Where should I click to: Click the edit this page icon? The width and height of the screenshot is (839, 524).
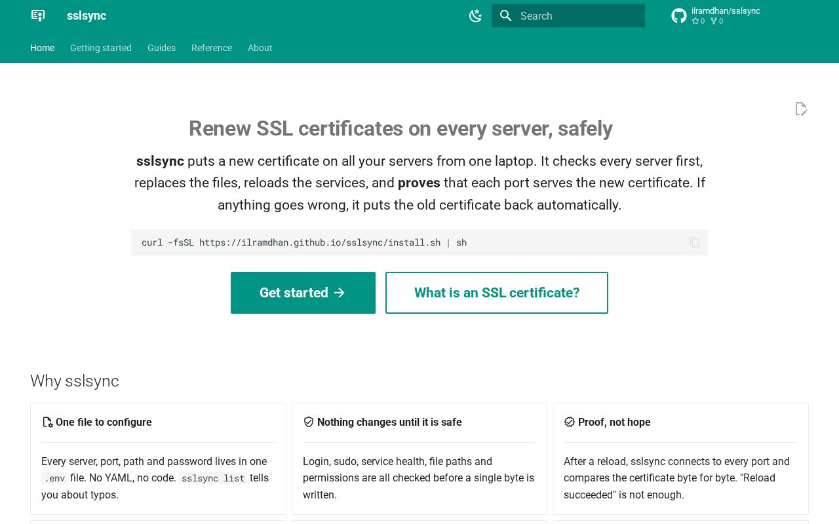point(801,109)
